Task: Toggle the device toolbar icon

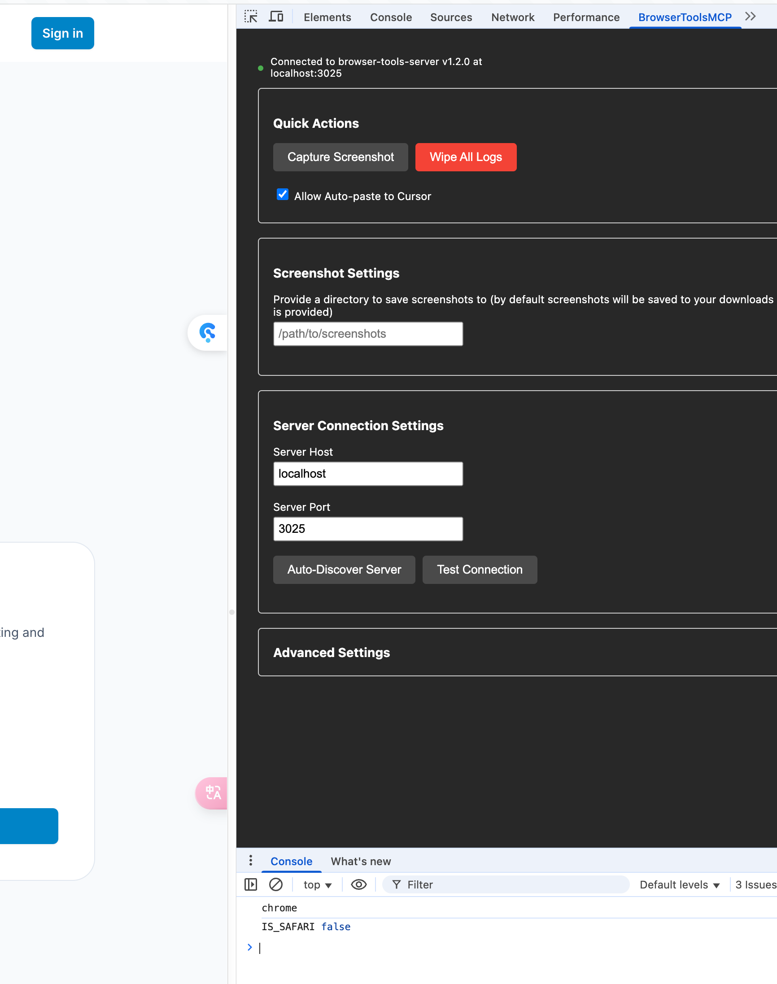Action: pos(276,17)
